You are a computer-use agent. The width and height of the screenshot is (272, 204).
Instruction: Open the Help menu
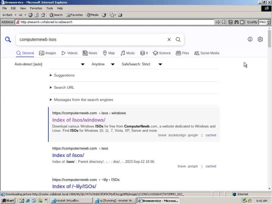click(60, 8)
